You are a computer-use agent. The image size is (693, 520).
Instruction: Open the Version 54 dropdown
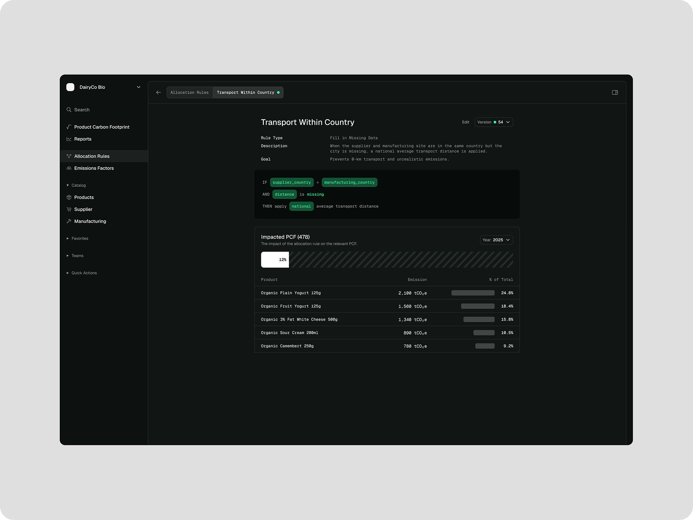[x=494, y=122]
